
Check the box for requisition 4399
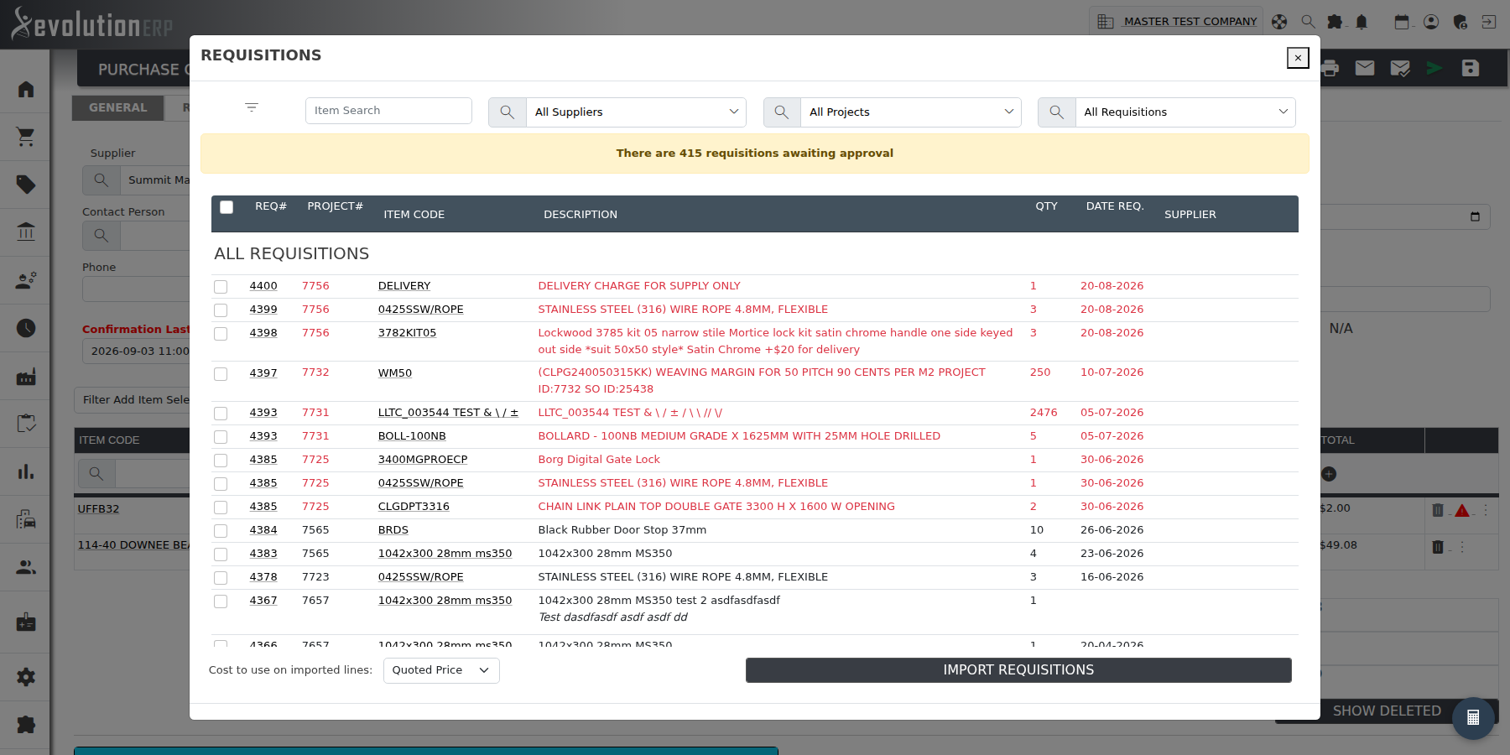pos(221,310)
